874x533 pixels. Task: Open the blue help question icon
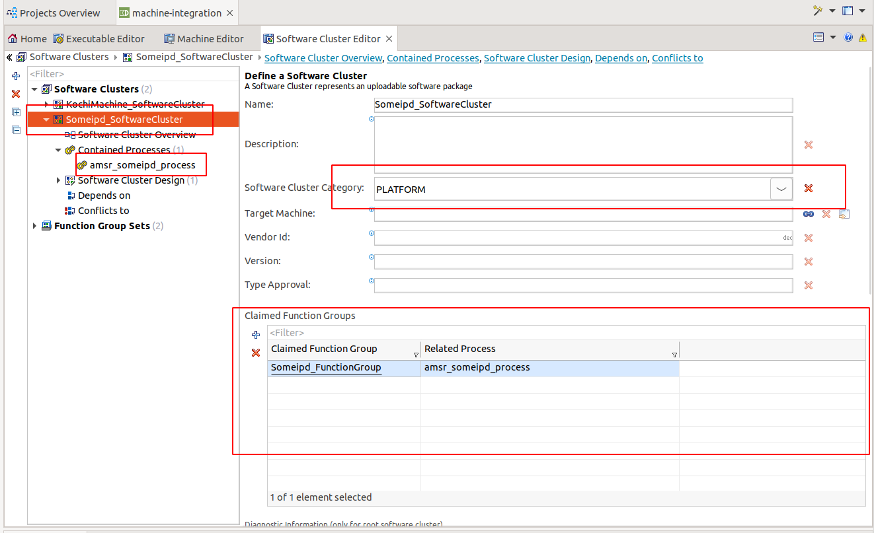coord(848,38)
